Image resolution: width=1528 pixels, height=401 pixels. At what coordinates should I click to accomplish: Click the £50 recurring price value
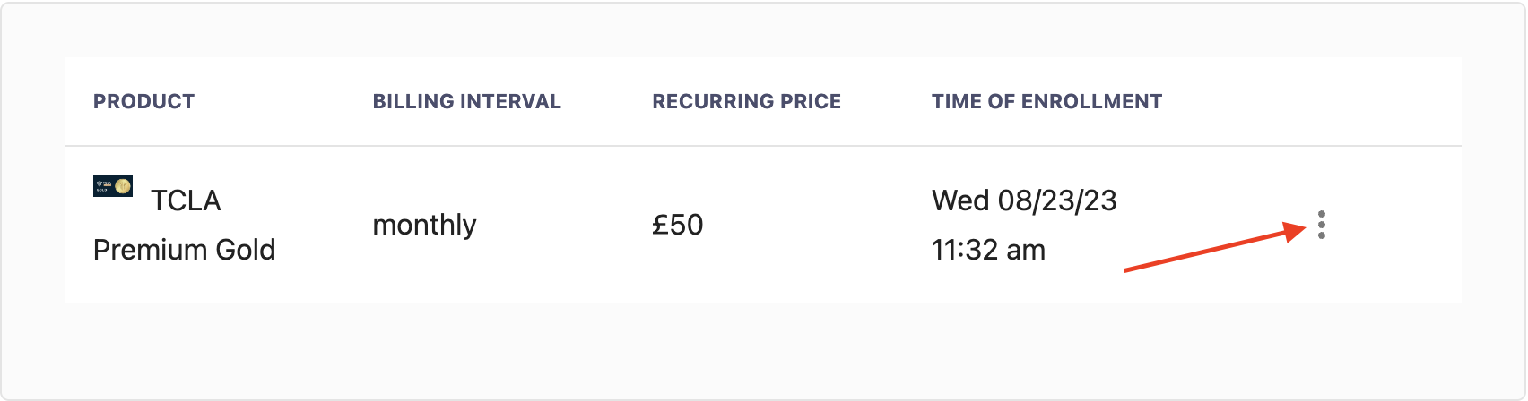point(678,225)
